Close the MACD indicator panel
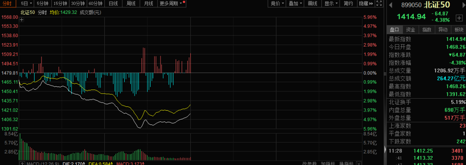This screenshot has height=165, width=466. [x=359, y=164]
